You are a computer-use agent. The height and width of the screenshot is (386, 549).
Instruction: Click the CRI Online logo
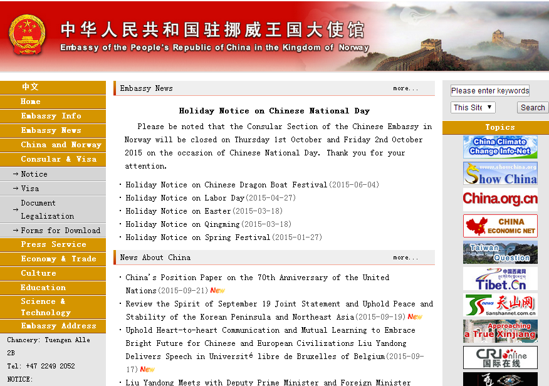(499, 358)
